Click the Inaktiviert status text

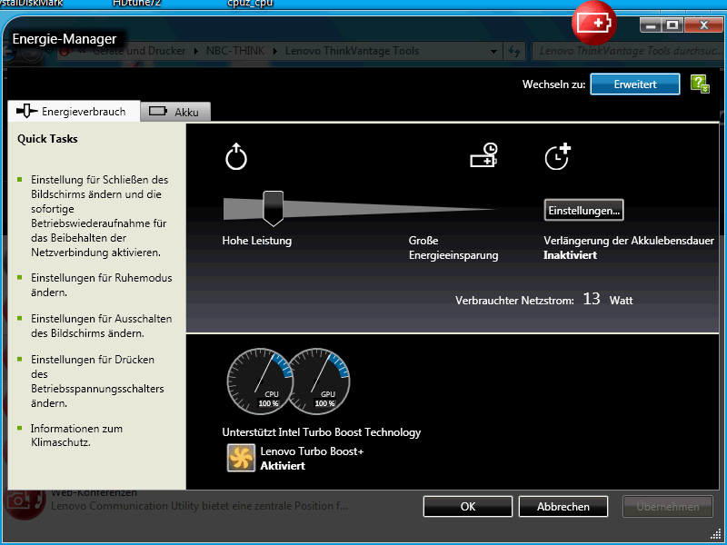click(x=571, y=255)
